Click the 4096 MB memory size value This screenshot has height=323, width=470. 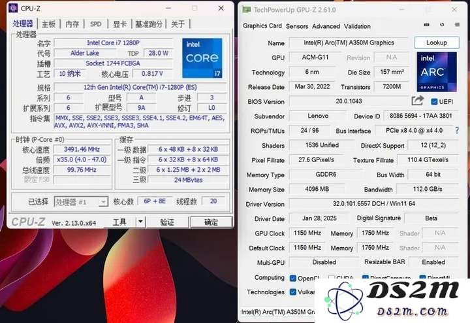317,189
